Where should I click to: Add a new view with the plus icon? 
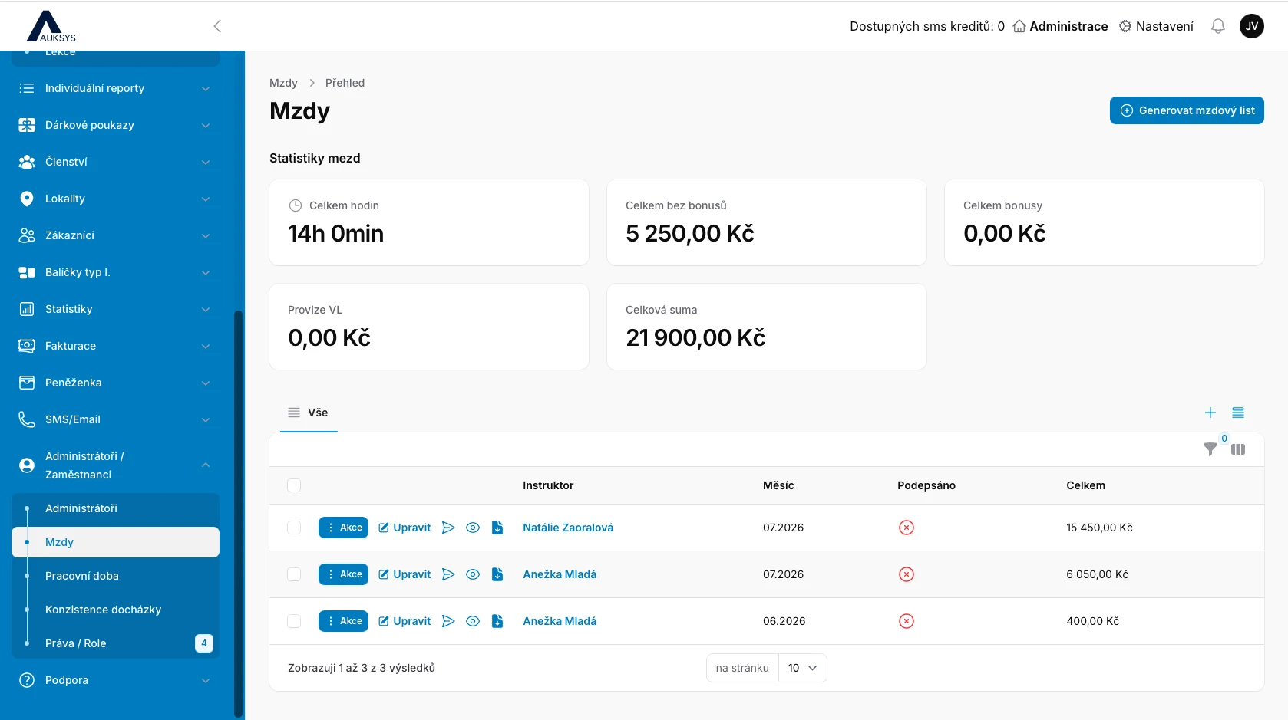1210,413
